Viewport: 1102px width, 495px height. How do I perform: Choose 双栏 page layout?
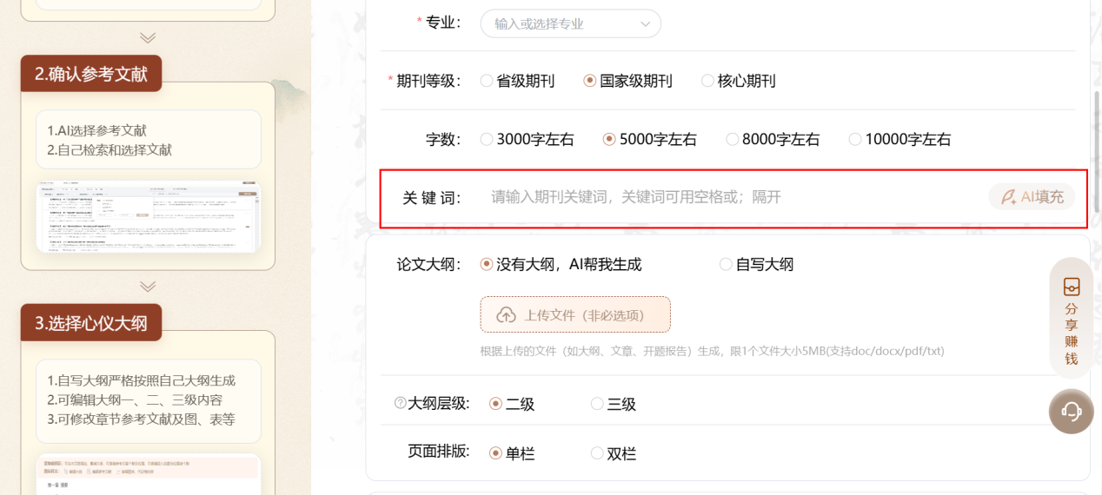(x=614, y=453)
